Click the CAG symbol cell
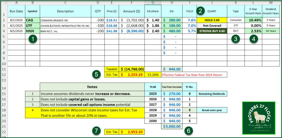The height and width of the screenshot is (138, 282). tap(32, 20)
